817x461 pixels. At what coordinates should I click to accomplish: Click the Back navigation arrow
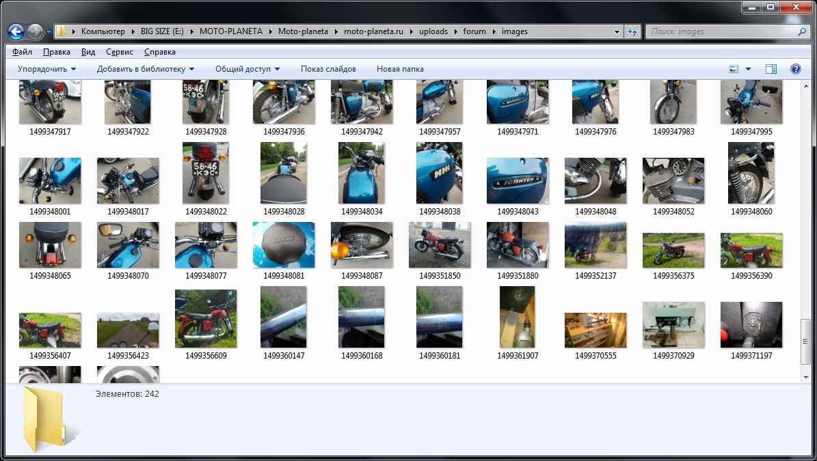[x=16, y=31]
